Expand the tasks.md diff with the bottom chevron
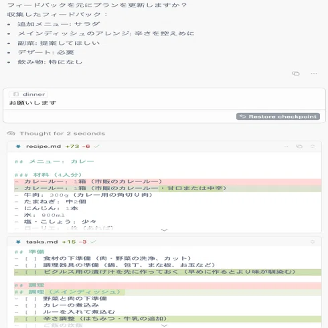This screenshot has width=328, height=328. coord(164,325)
